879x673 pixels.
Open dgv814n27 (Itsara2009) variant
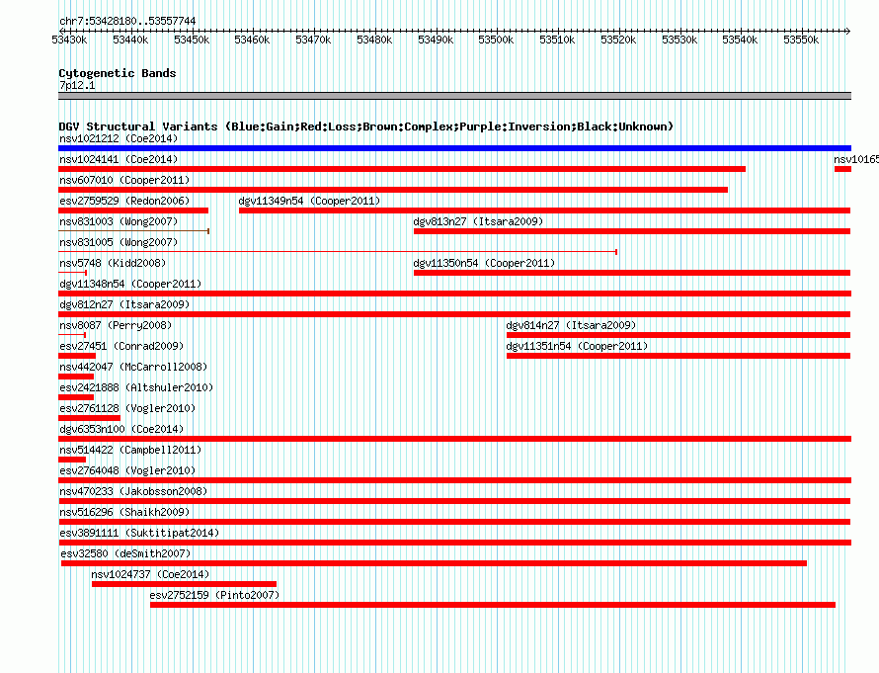click(x=571, y=325)
